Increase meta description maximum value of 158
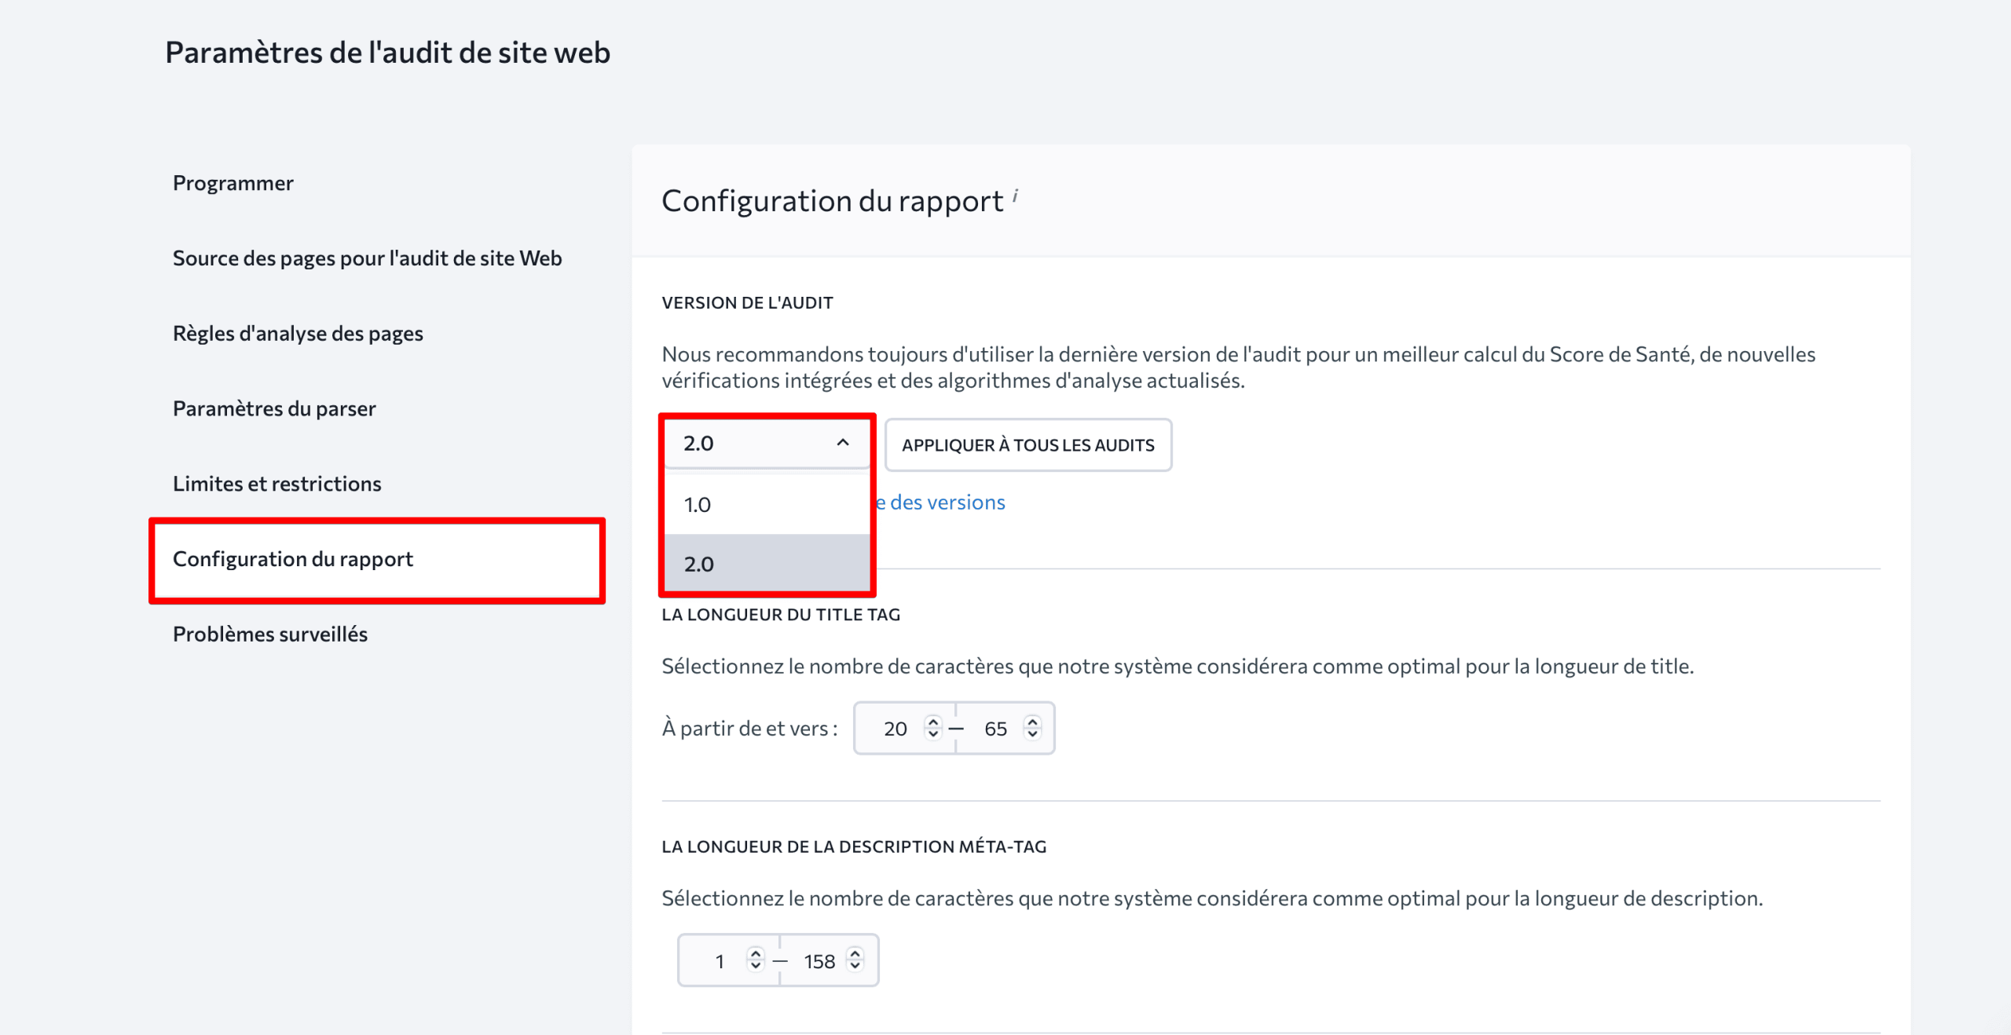Image resolution: width=2011 pixels, height=1035 pixels. (x=855, y=953)
